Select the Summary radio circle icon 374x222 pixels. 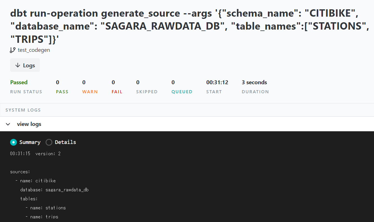[x=13, y=142]
